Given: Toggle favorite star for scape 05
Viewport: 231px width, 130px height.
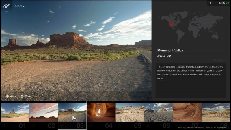Looking at the screenshot, I should click(x=120, y=126).
